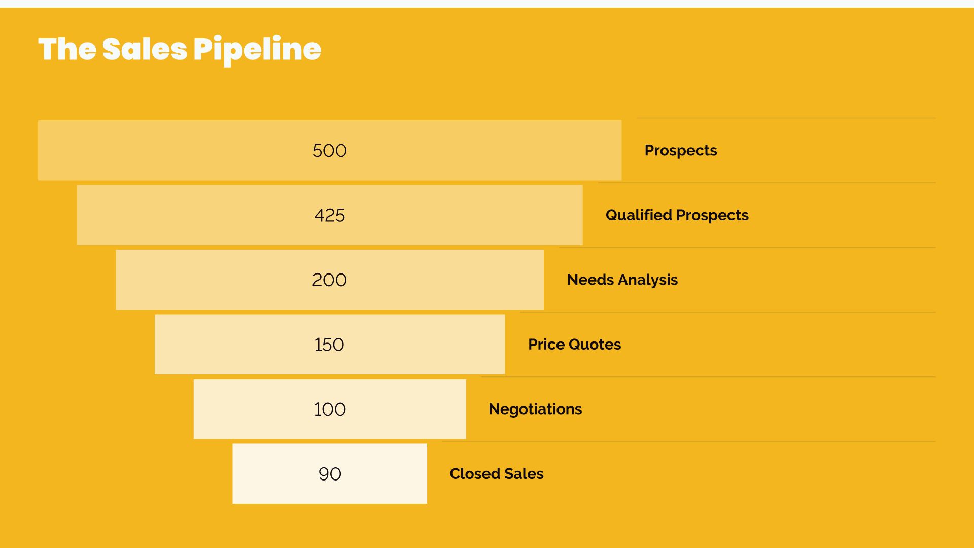The height and width of the screenshot is (548, 974).
Task: Click the 500 funnel bar
Action: tap(330, 150)
